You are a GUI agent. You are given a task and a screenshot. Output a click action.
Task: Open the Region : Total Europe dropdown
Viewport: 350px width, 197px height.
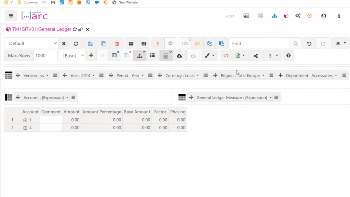coord(243,76)
